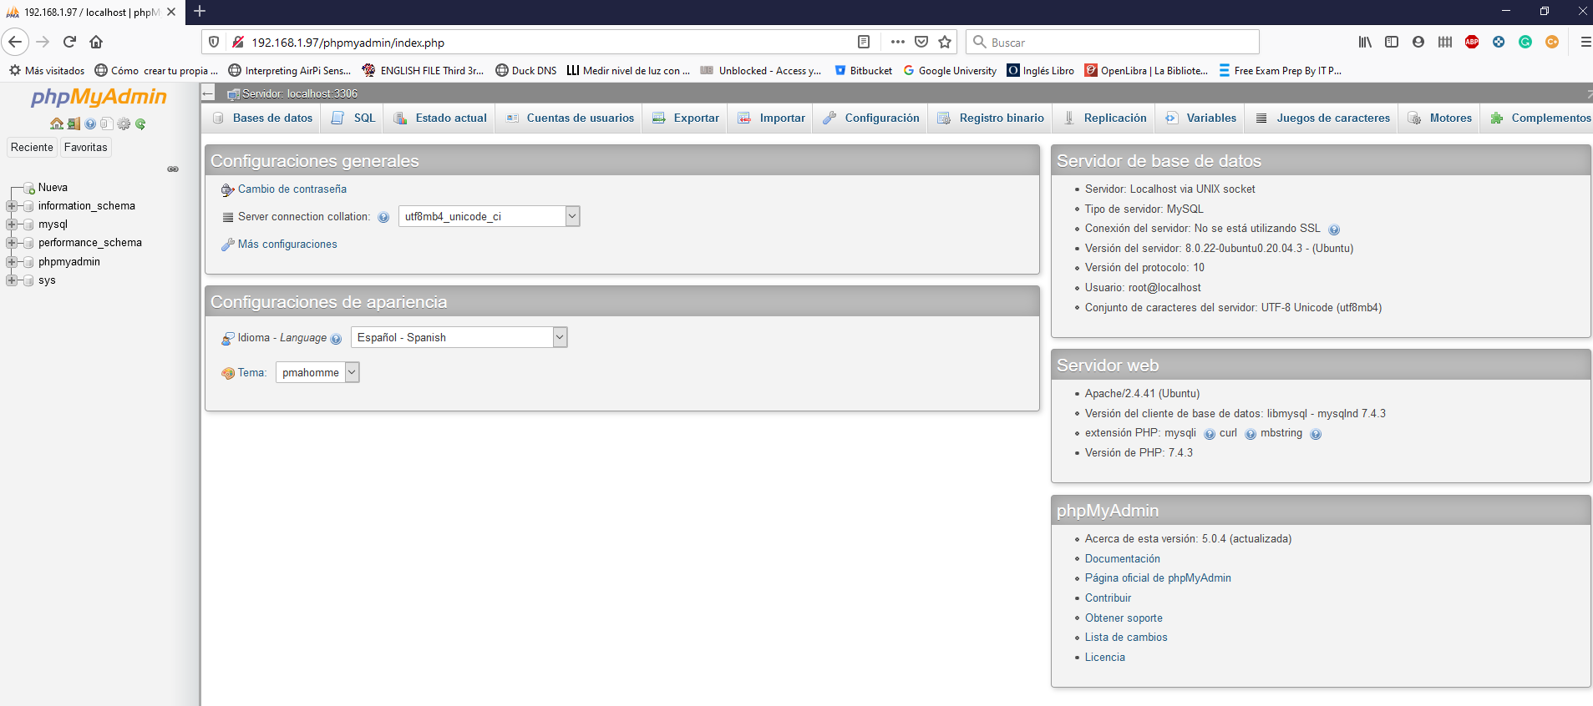Screen dimensions: 1593x706
Task: Expand the phpmyadmin database node
Action: coord(12,262)
